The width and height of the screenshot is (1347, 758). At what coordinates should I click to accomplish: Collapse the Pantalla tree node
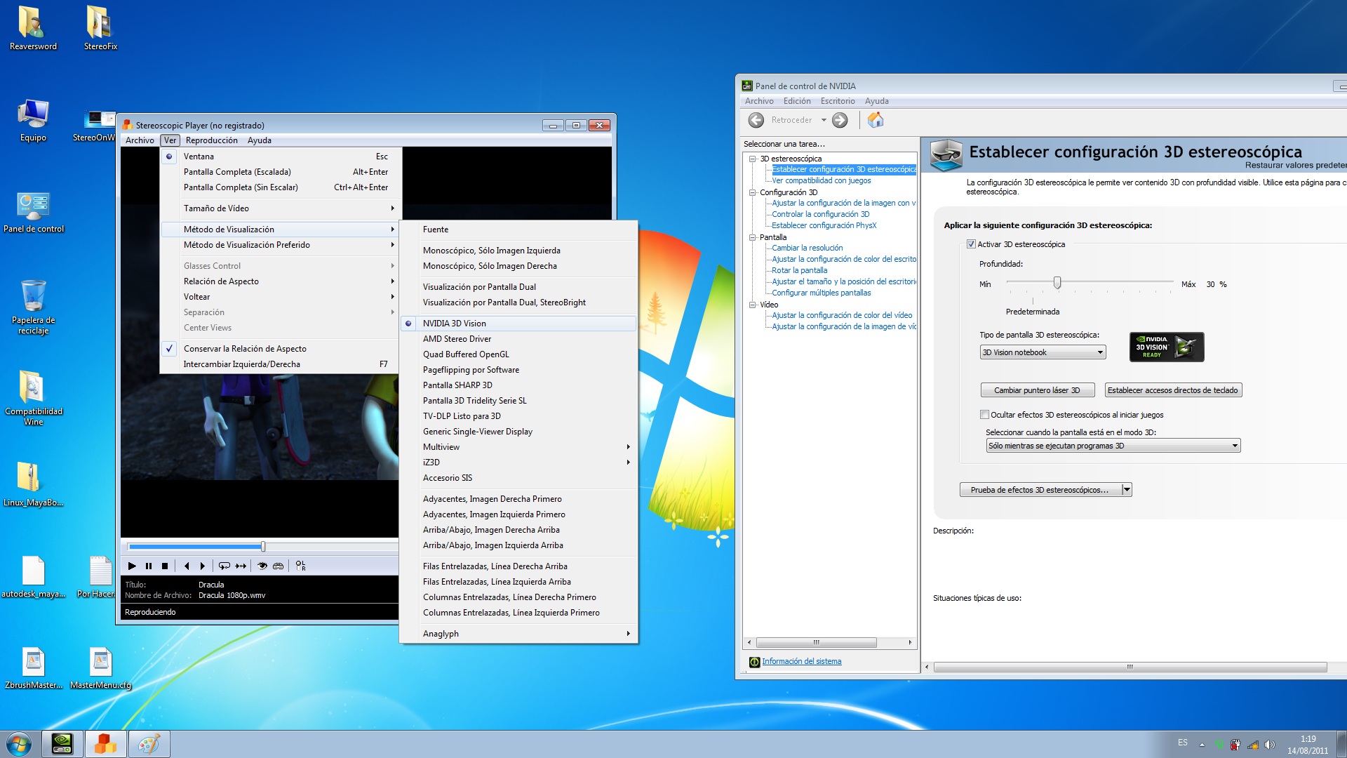pyautogui.click(x=752, y=237)
